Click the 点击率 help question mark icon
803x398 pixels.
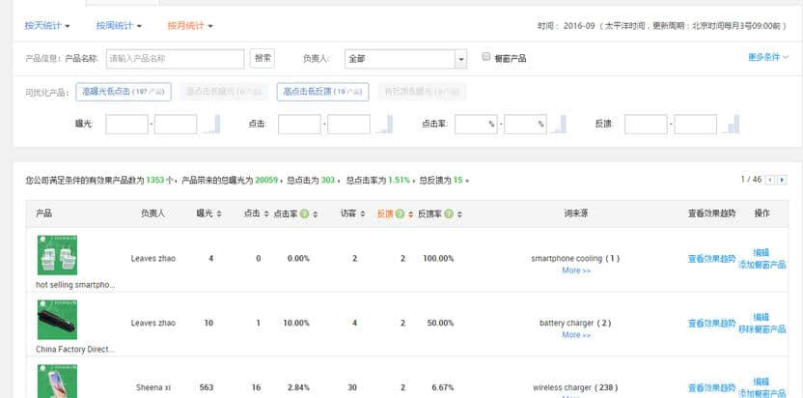303,213
